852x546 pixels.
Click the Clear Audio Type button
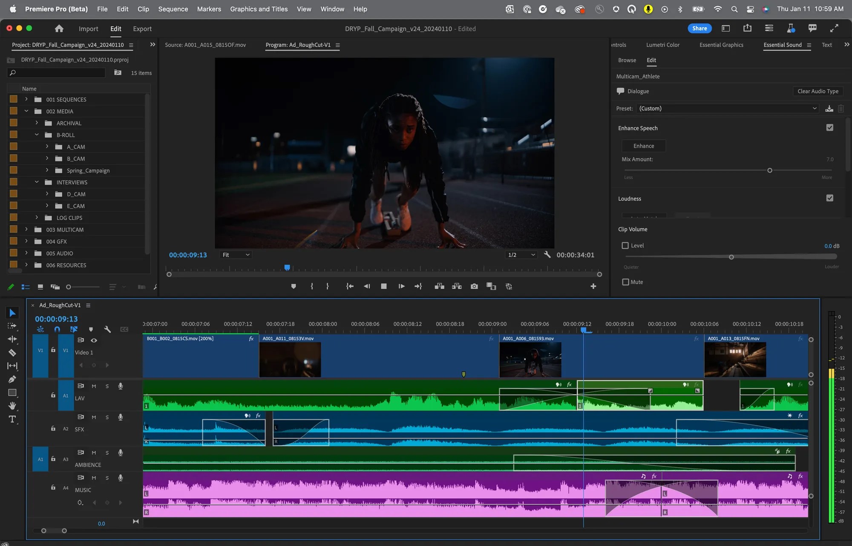click(x=817, y=91)
